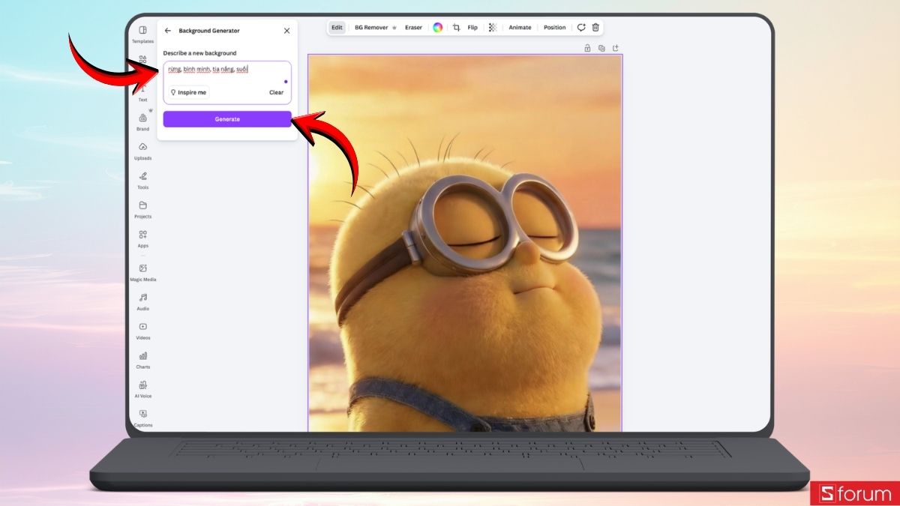Delete the image with the trash icon
This screenshot has height=506, width=900.
pos(594,27)
